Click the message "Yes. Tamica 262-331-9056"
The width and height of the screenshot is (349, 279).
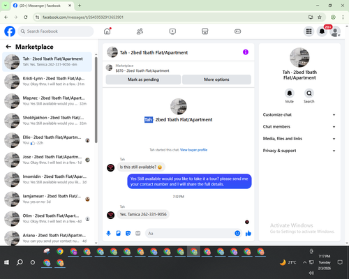[x=143, y=214]
